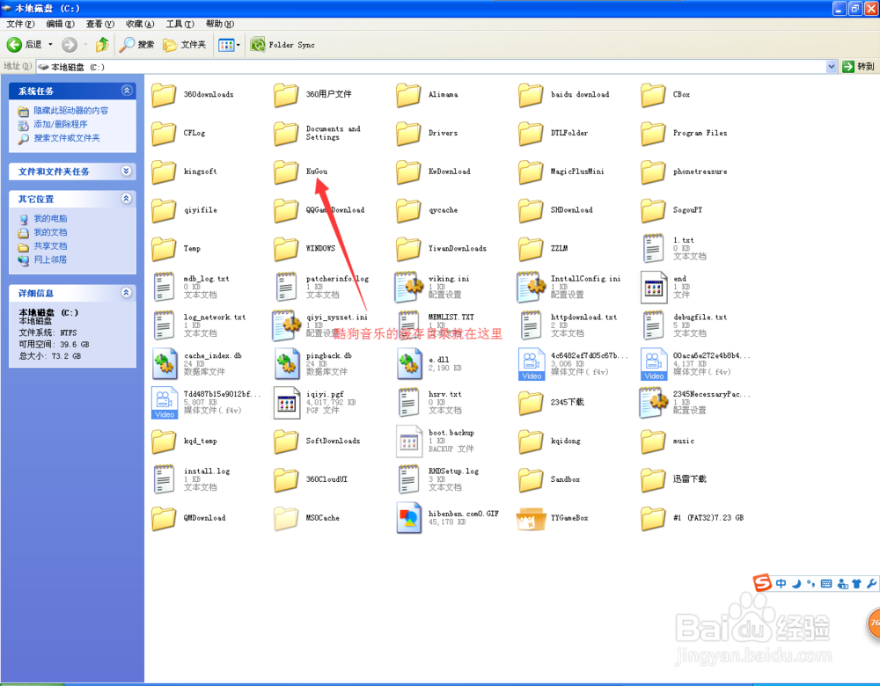Click 添加/删除程序 link
Screen dimensions: 880x686
[60, 124]
